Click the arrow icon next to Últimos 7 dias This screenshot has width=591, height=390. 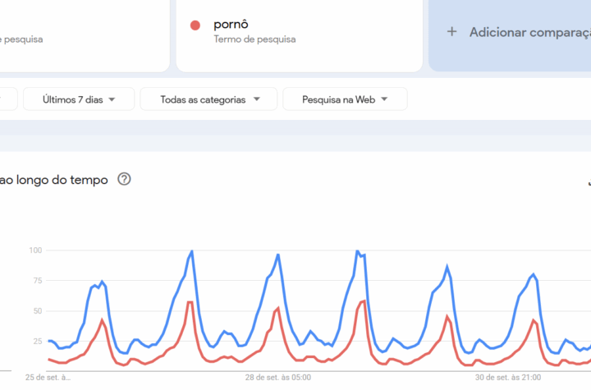pyautogui.click(x=111, y=99)
